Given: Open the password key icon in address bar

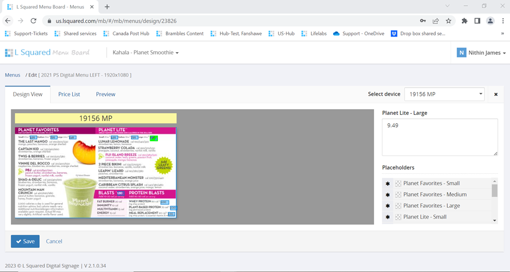Looking at the screenshot, I should click(423, 21).
